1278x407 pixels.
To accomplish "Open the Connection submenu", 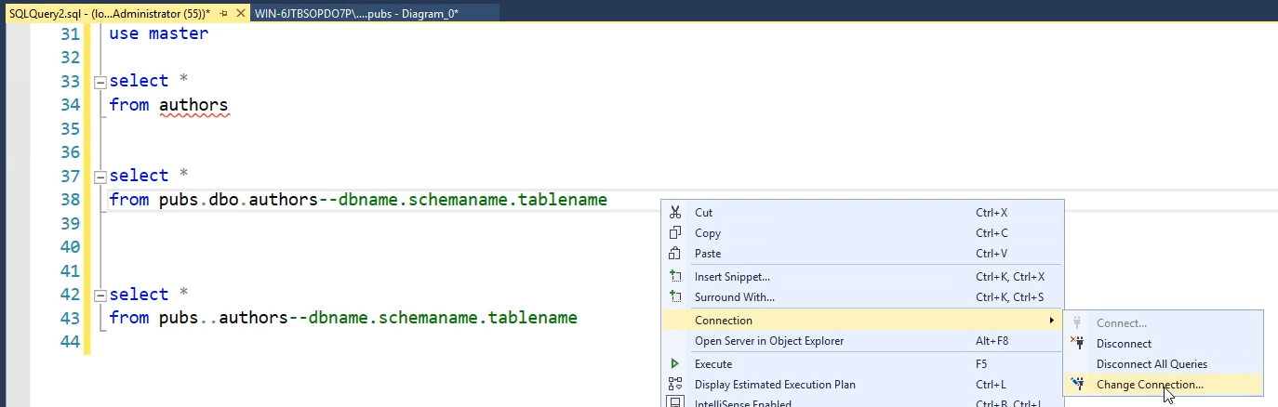I will pyautogui.click(x=865, y=321).
